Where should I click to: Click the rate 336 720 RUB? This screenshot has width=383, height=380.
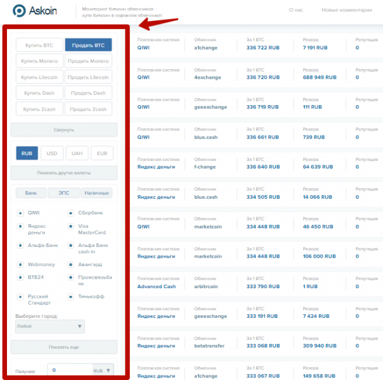tap(263, 77)
